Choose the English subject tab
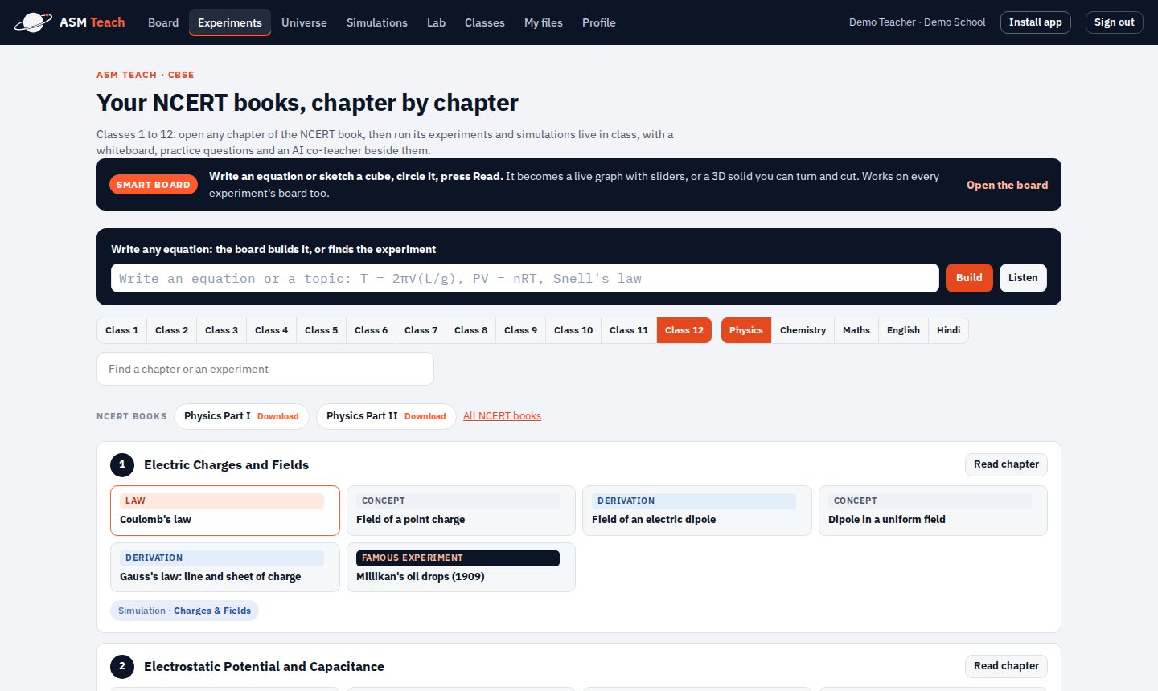The height and width of the screenshot is (691, 1158). [x=904, y=330]
